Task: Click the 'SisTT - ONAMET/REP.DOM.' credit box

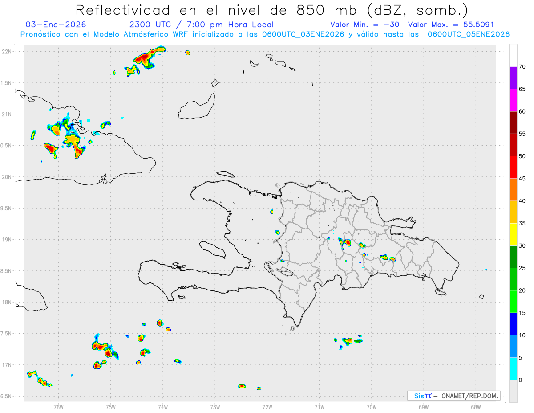Action: [453, 396]
